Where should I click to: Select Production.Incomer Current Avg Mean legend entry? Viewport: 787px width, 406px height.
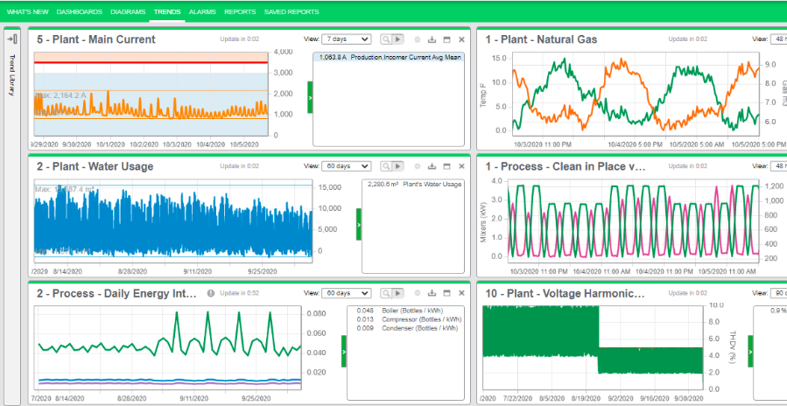coord(390,57)
